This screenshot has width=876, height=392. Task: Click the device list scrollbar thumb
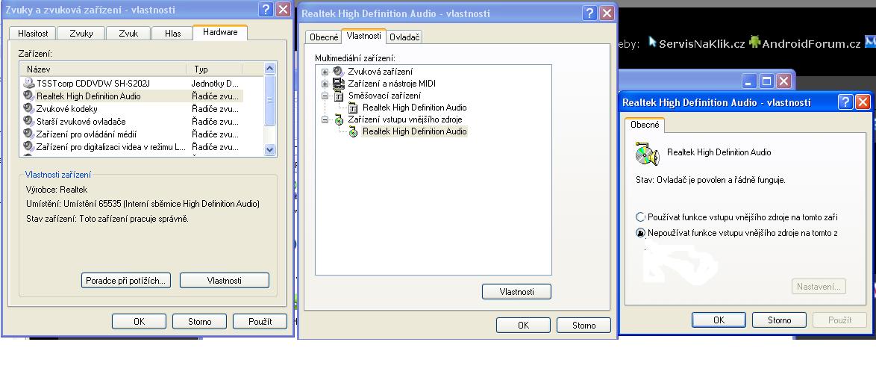pyautogui.click(x=270, y=100)
